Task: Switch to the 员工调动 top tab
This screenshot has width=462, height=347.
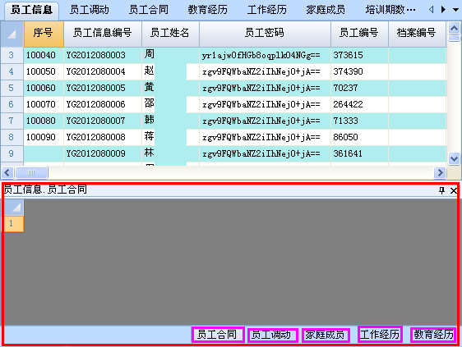Action: click(x=90, y=10)
